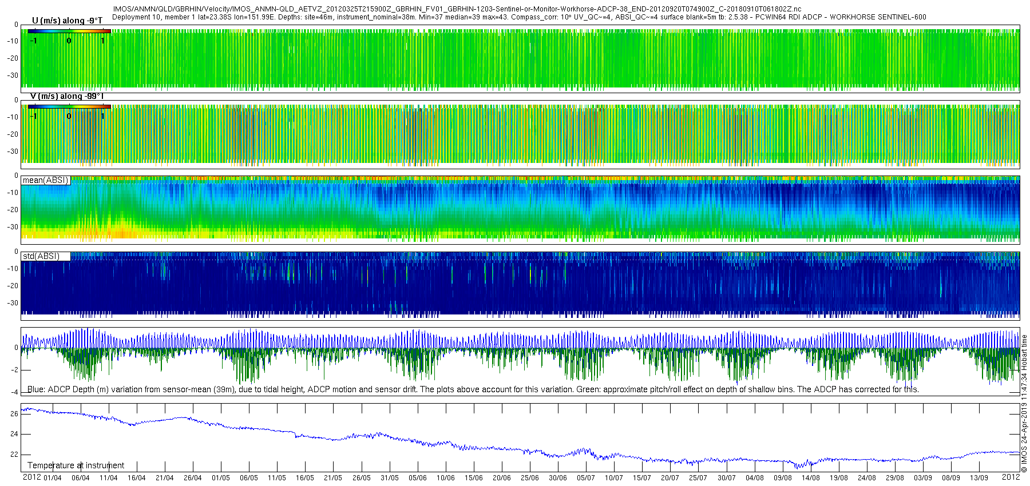The width and height of the screenshot is (1030, 486).
Task: Click the 13/09 date tick
Action: [979, 478]
